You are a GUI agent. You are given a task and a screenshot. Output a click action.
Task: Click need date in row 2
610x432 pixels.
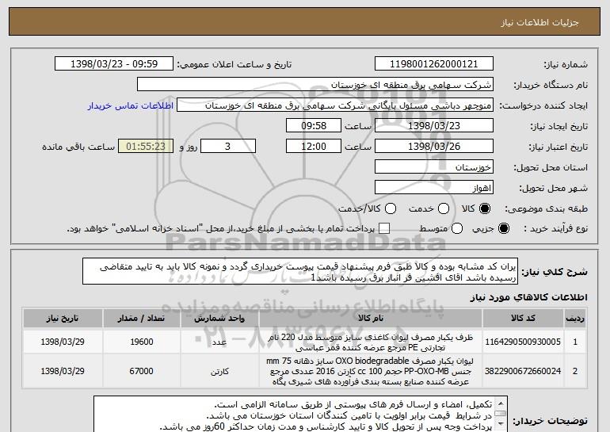63,371
